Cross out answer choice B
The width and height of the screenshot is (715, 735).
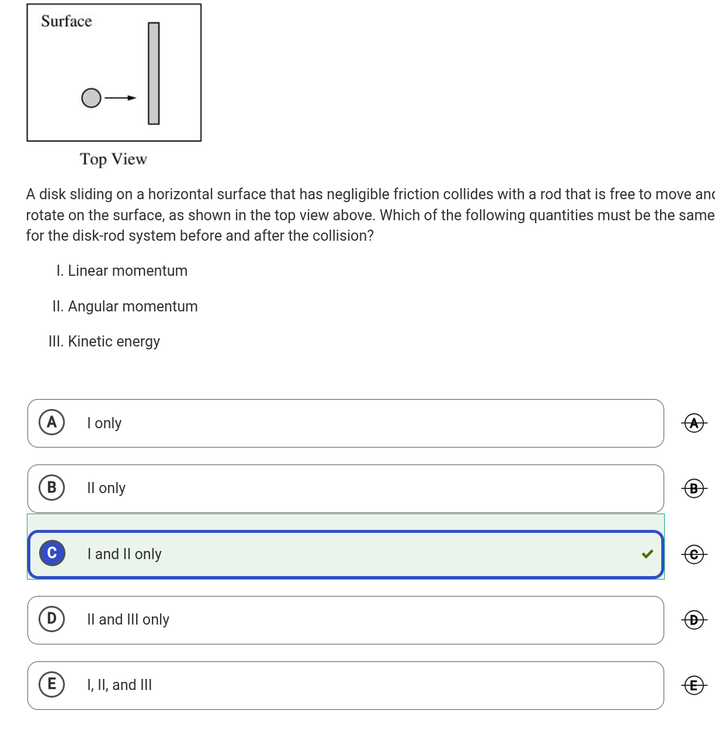(x=694, y=488)
